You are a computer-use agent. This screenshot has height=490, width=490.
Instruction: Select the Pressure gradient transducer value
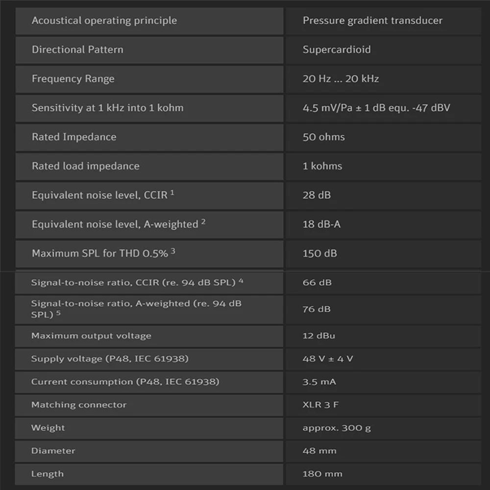(372, 21)
